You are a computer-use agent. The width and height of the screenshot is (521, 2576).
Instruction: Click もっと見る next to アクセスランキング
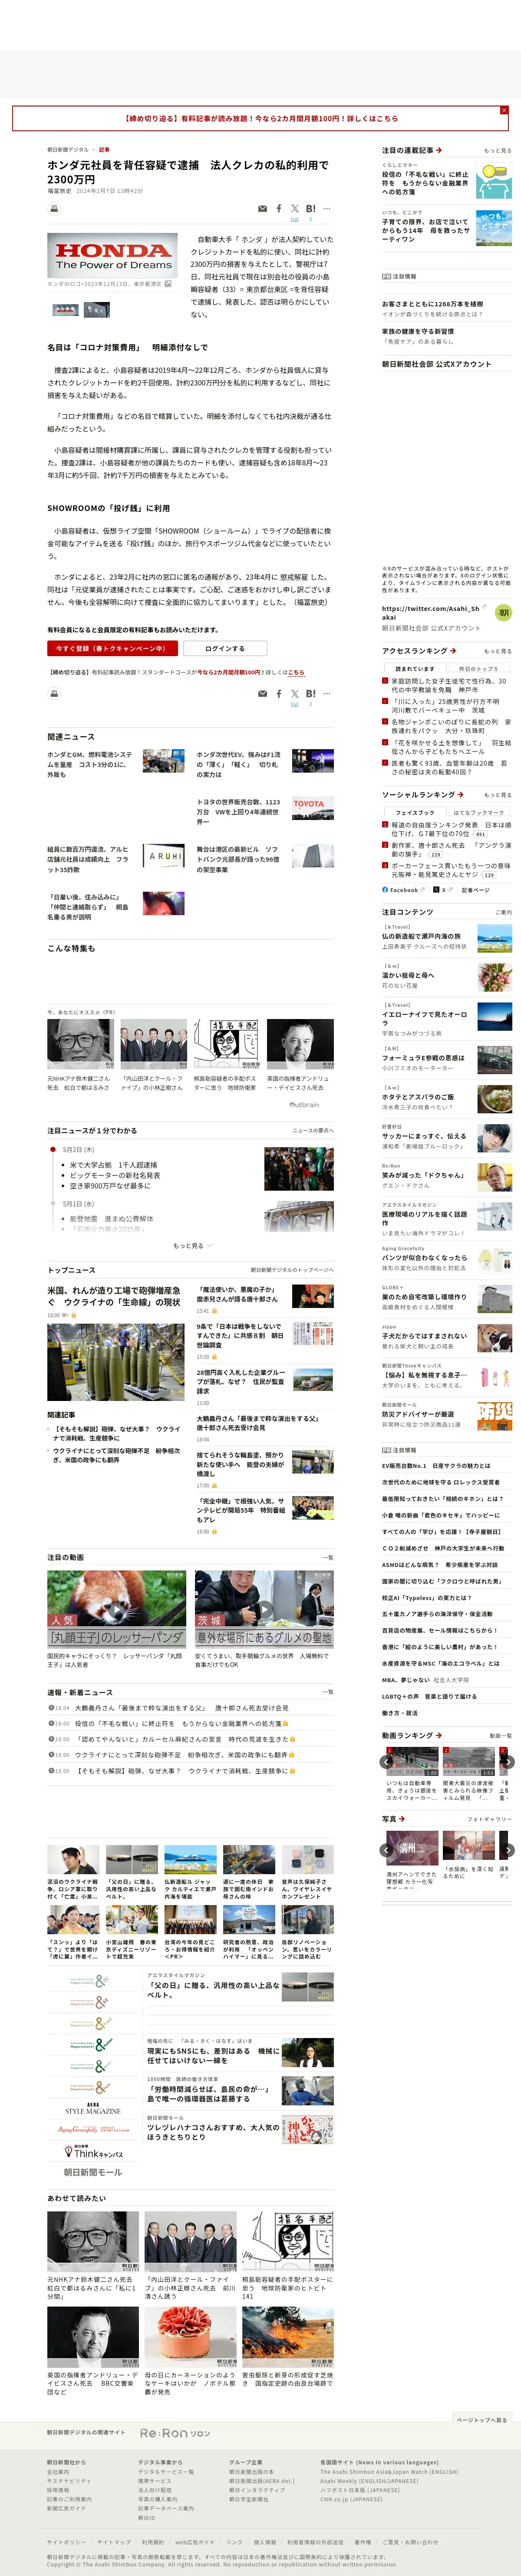pos(497,650)
